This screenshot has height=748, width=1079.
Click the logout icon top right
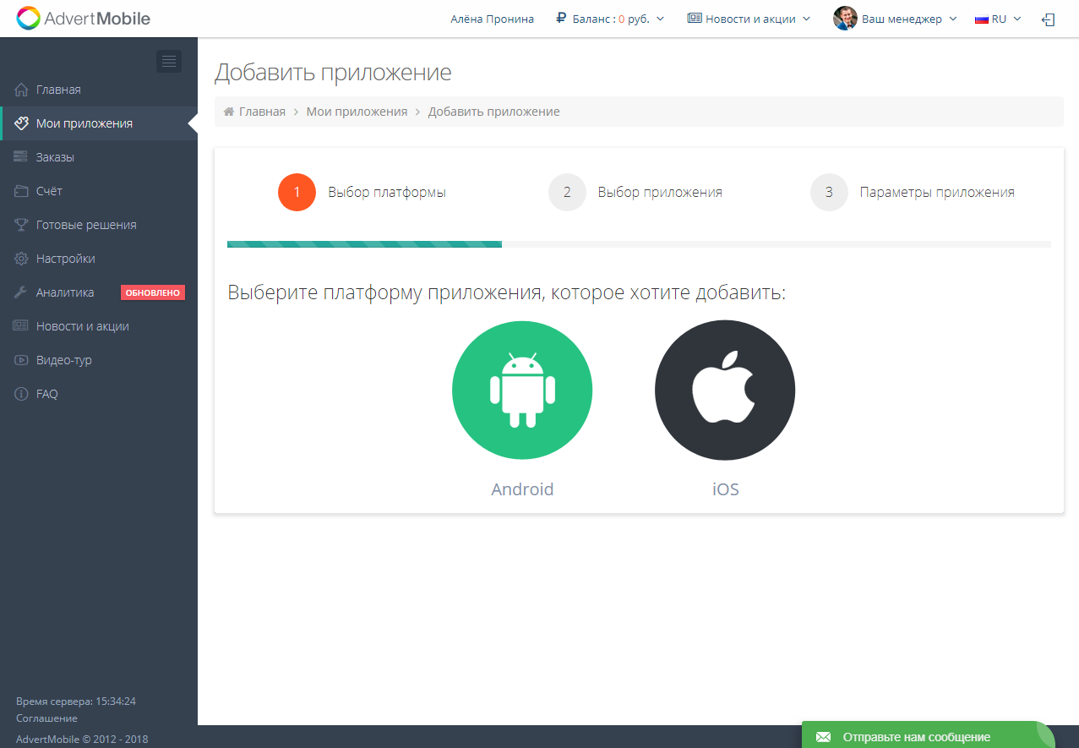(x=1048, y=19)
